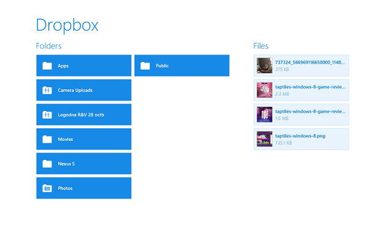Click the Folders section heading
This screenshot has width=392, height=245.
[49, 46]
